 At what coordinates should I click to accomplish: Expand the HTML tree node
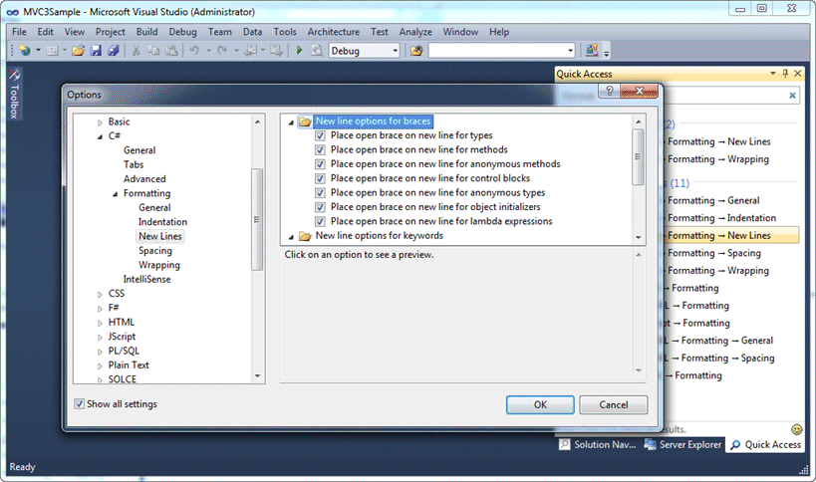click(100, 323)
